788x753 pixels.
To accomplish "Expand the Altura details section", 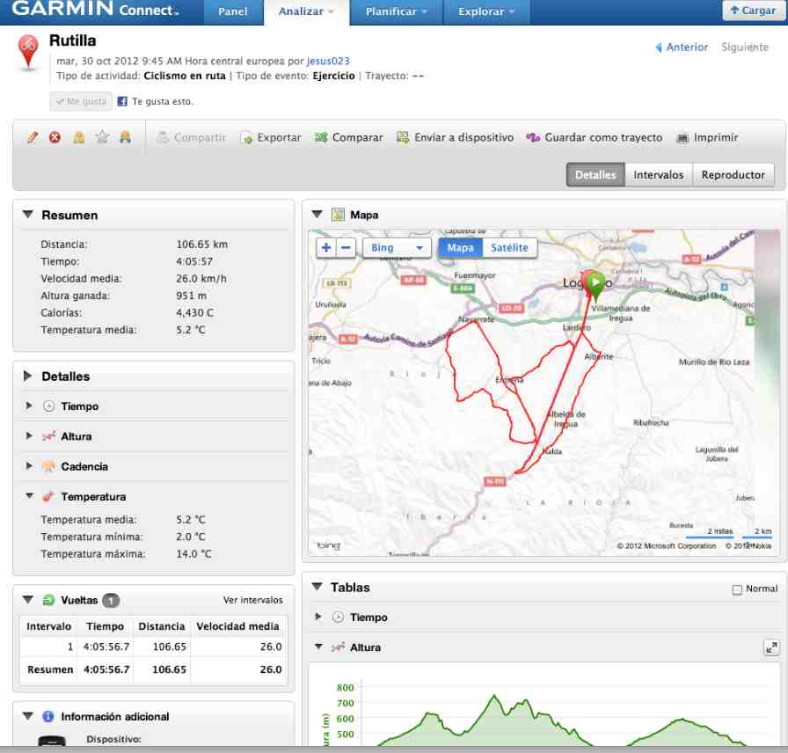I will click(29, 435).
